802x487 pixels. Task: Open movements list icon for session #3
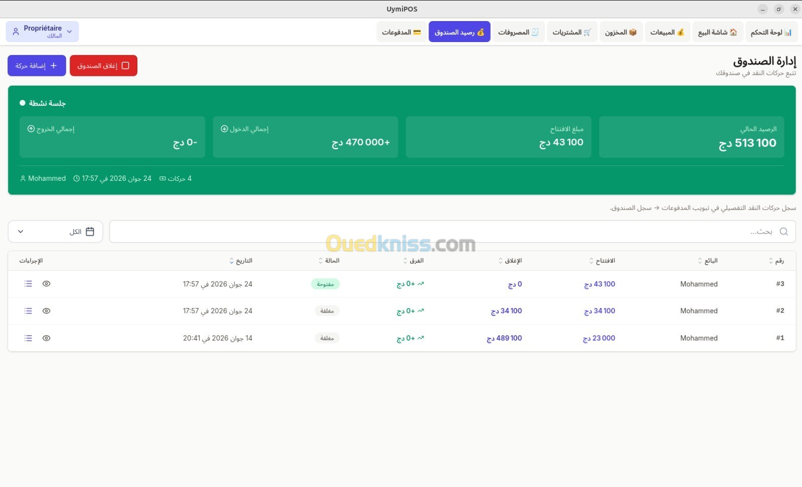point(28,284)
